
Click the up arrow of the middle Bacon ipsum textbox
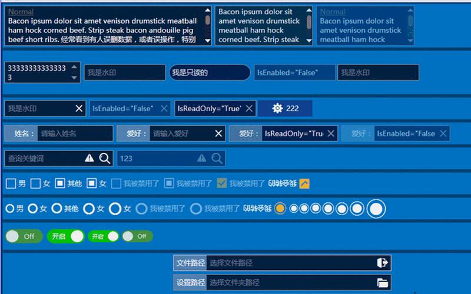(x=309, y=10)
